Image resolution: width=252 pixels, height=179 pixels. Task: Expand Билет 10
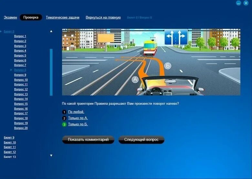(x=10, y=143)
